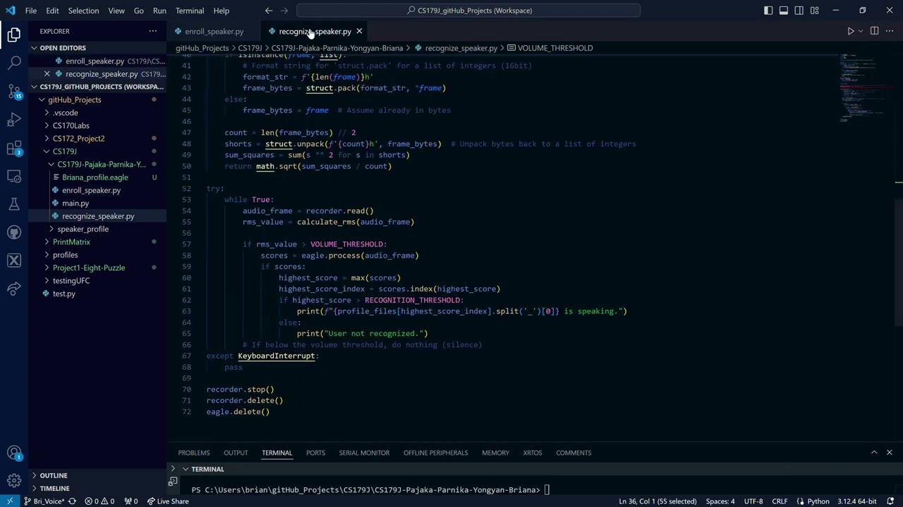Screen dimensions: 903x507
Task: Maximize the panel size chevron
Action: (x=874, y=453)
